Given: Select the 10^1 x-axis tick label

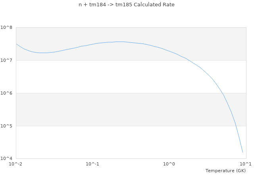Looking at the screenshot, I should (246, 164).
